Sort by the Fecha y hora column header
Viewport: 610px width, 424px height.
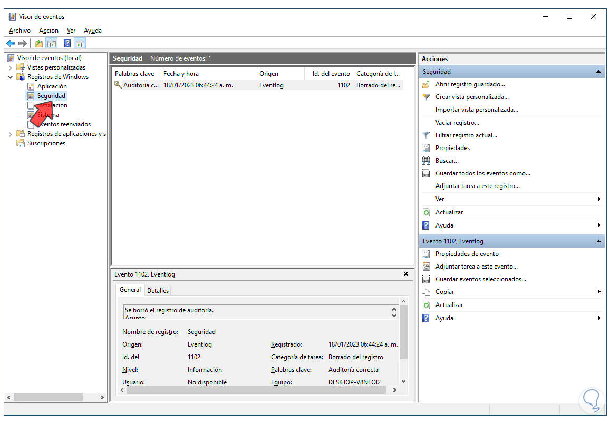(208, 74)
